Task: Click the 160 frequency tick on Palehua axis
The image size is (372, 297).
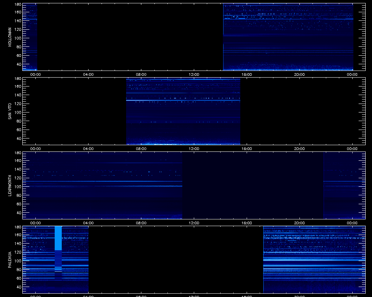Action: [x=18, y=235]
